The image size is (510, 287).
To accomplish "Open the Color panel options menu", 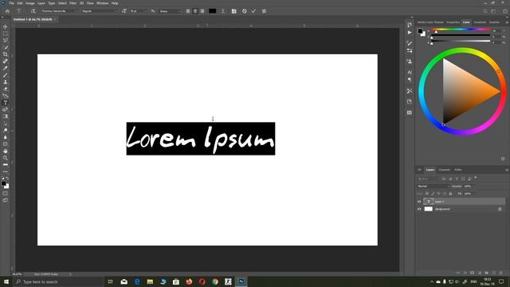I will pyautogui.click(x=507, y=22).
